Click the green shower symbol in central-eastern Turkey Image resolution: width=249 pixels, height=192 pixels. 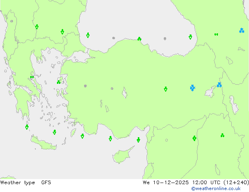click(x=165, y=89)
